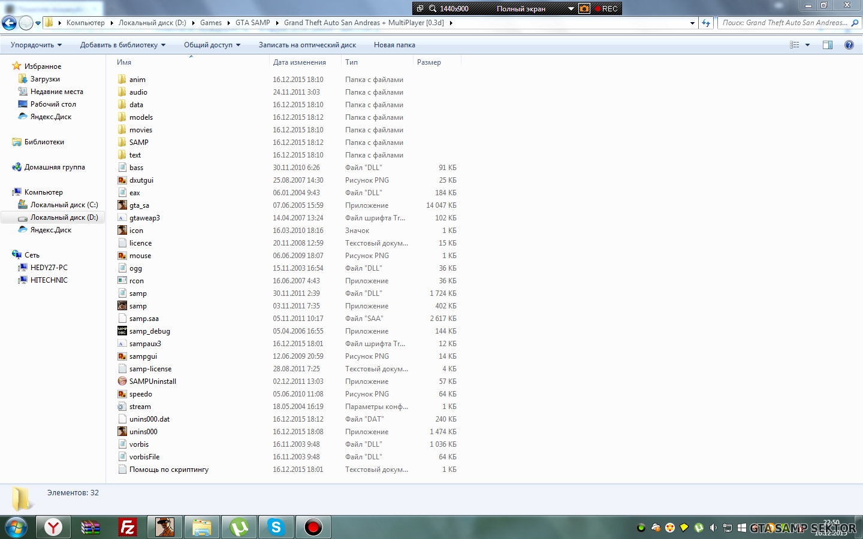Viewport: 863px width, 539px height.
Task: Select the SAMPUninstall application icon
Action: (122, 381)
